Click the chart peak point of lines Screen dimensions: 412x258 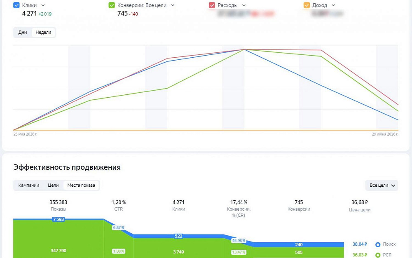tap(244, 49)
